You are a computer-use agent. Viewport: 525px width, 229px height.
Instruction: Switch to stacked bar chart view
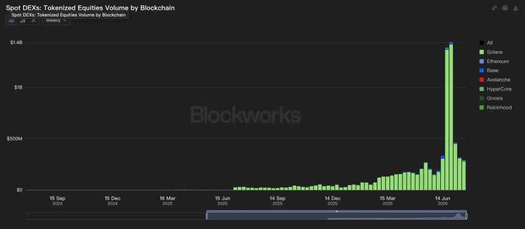[x=12, y=20]
